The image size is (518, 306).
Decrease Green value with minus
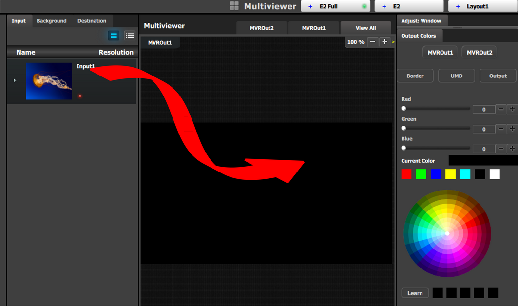pyautogui.click(x=501, y=129)
